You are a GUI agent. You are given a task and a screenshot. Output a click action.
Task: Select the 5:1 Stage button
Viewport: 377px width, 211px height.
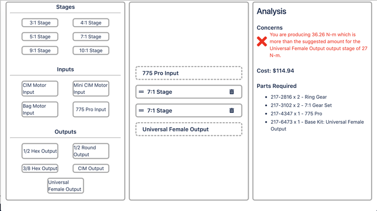point(40,37)
